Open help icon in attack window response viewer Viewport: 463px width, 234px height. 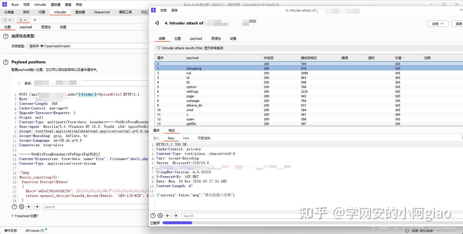tap(153, 216)
